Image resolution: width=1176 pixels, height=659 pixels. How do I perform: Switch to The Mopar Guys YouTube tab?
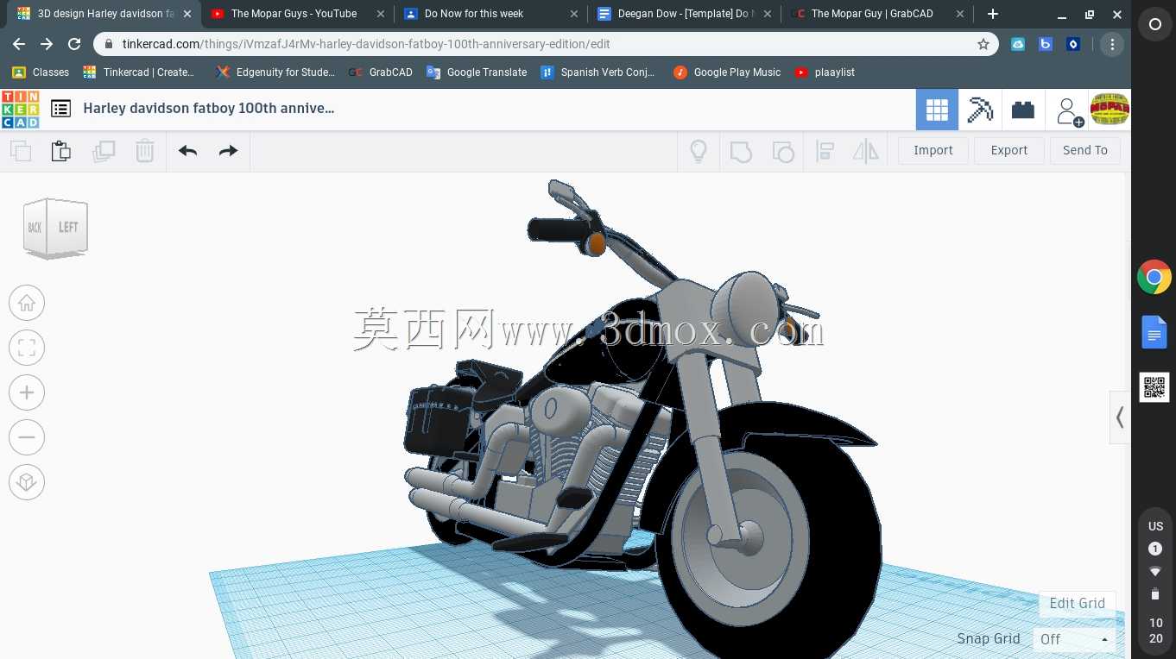tap(294, 14)
